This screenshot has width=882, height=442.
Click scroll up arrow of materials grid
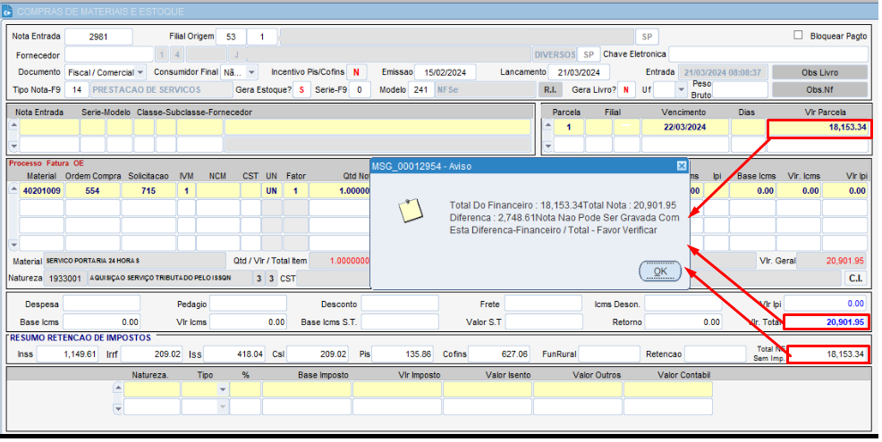click(13, 189)
